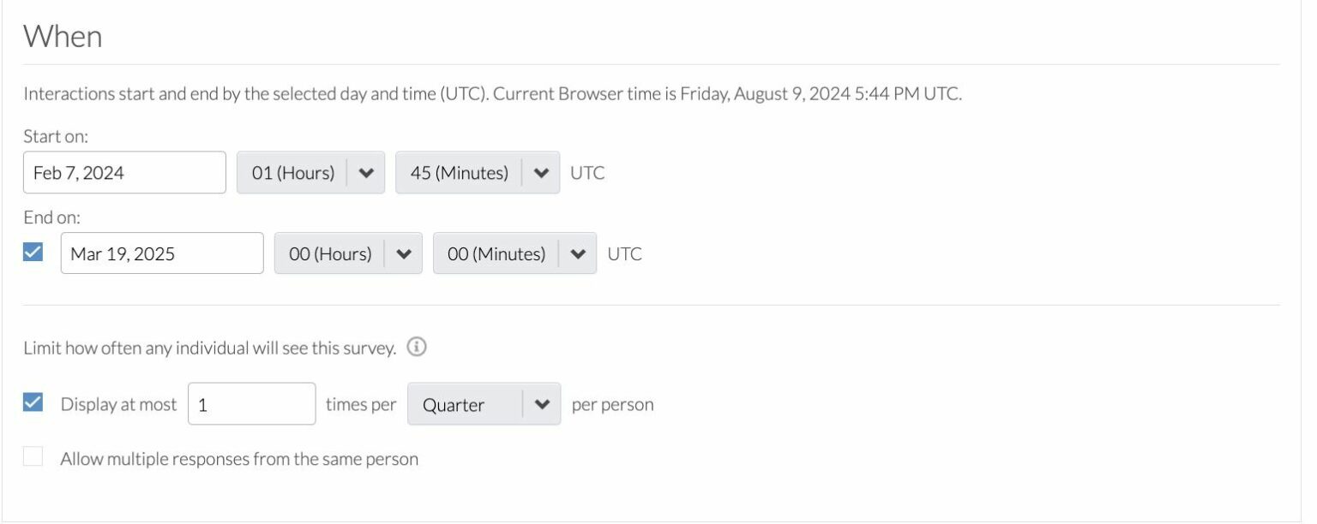Click the Quarter dropdown chevron
The image size is (1317, 524).
click(543, 403)
